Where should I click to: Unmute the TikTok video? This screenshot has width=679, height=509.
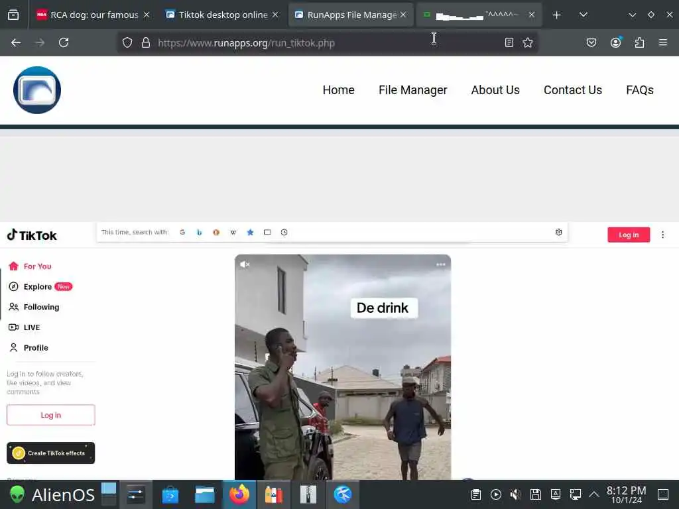245,264
